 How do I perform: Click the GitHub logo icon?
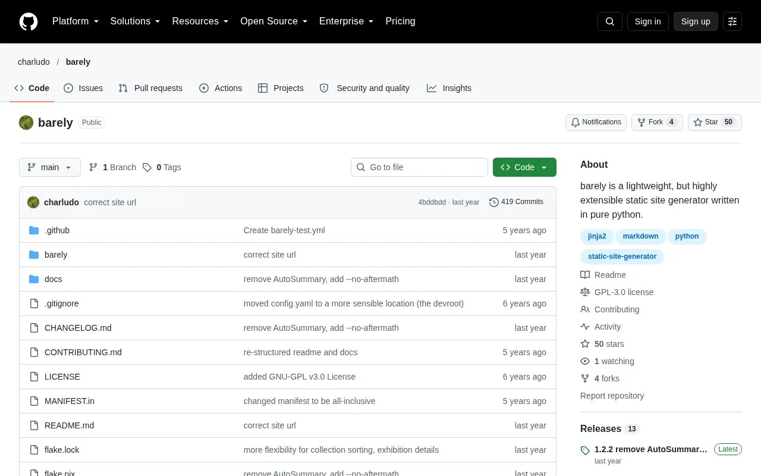click(29, 21)
